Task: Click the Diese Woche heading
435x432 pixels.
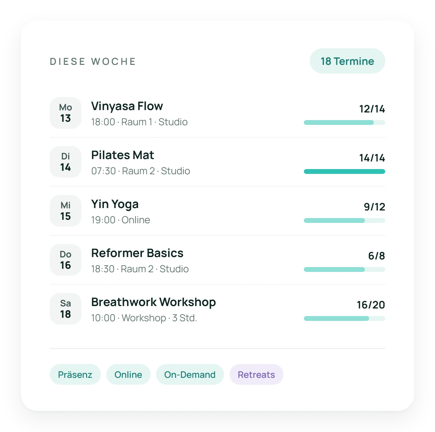Action: [x=93, y=61]
